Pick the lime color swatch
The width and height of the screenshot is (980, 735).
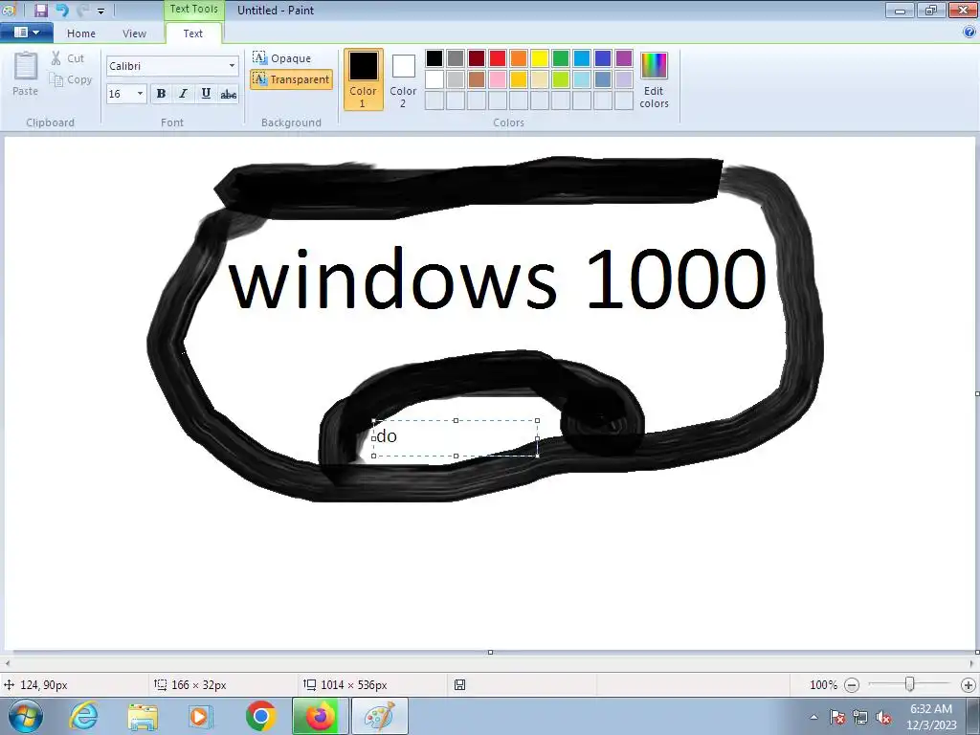tap(561, 79)
